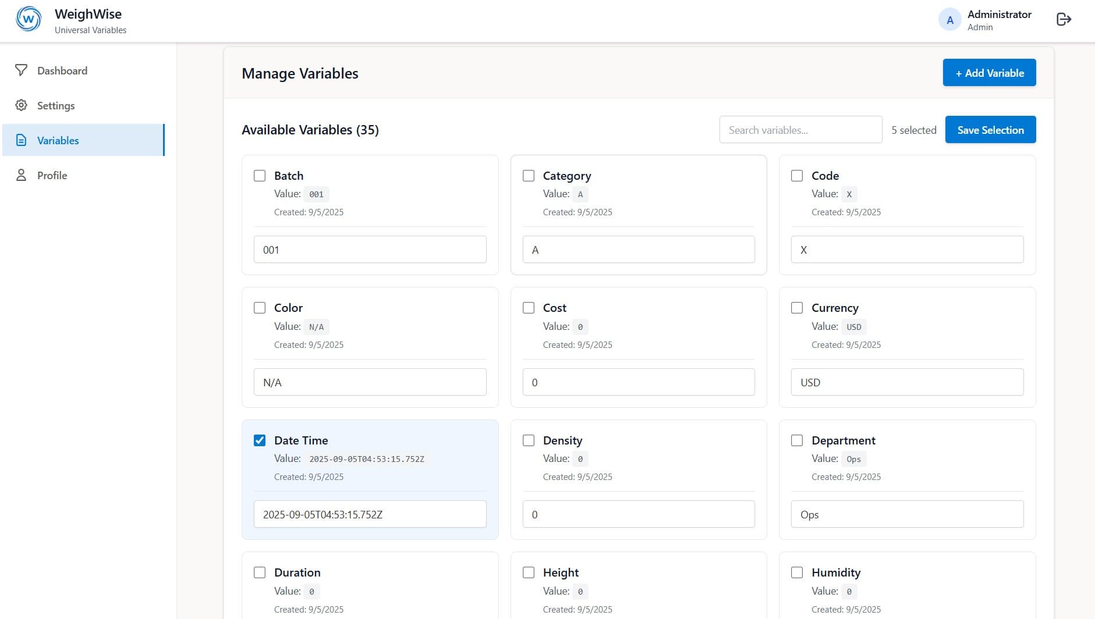Open the Profile menu item
1095x619 pixels.
tap(83, 175)
